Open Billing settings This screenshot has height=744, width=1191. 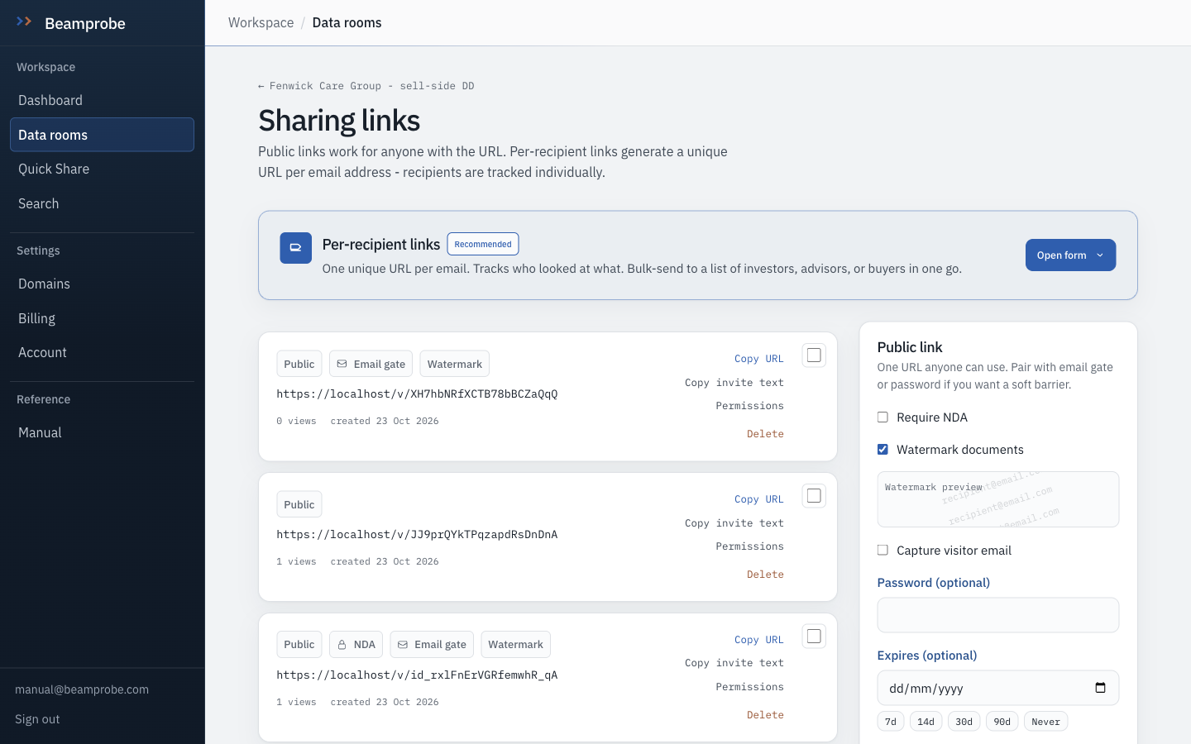[x=102, y=318]
